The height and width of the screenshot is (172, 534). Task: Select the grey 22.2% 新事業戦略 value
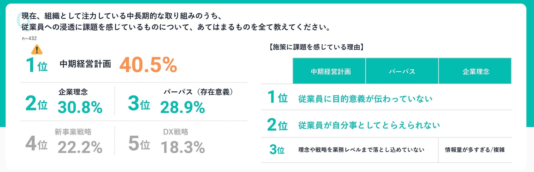click(80, 148)
